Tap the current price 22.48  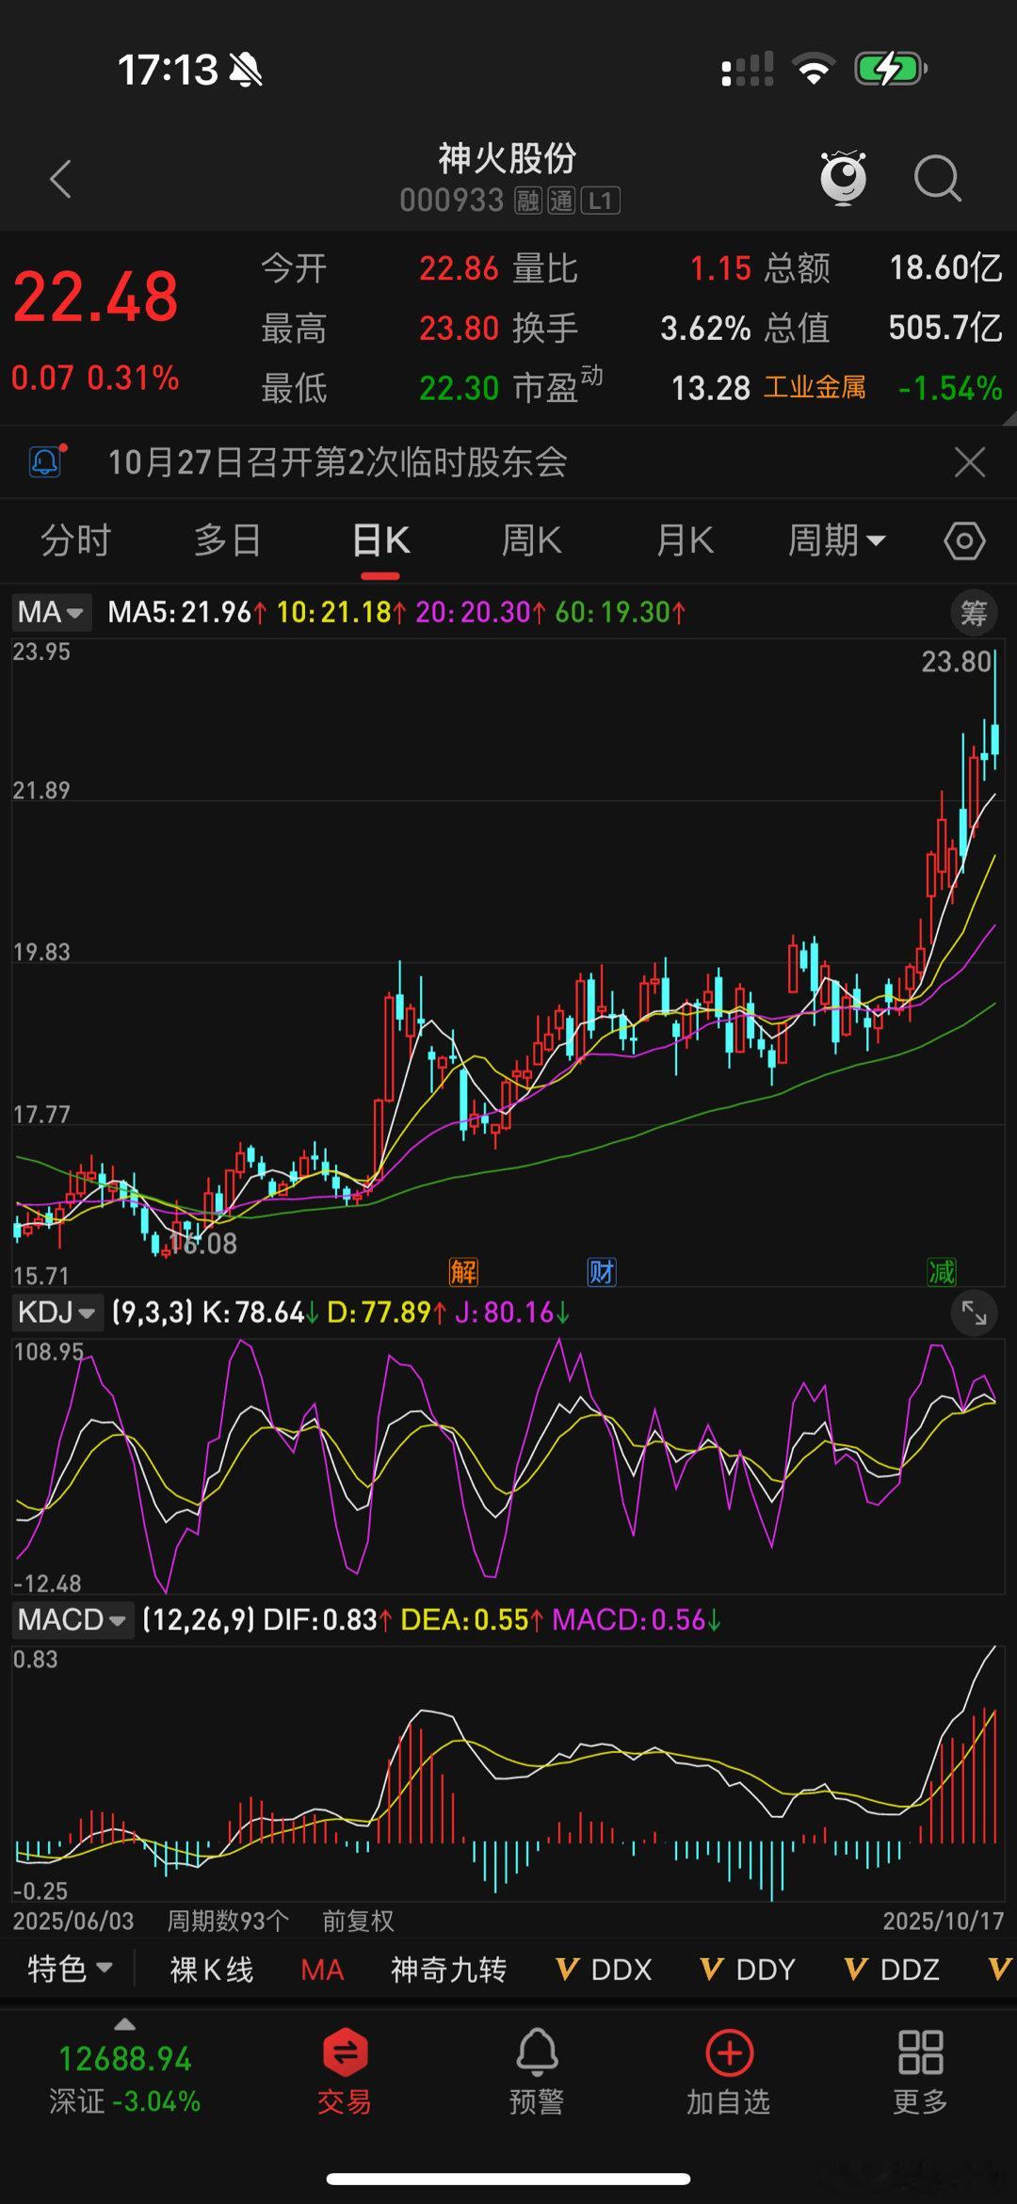(95, 298)
